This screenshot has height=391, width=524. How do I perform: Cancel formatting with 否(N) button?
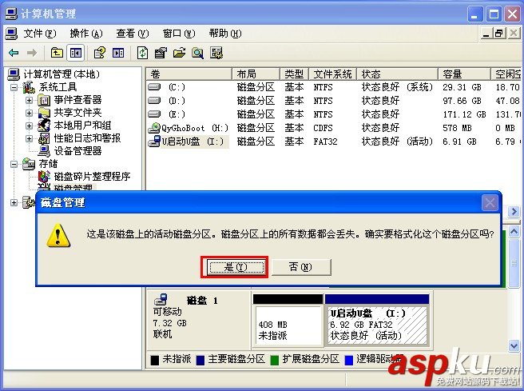(x=301, y=267)
